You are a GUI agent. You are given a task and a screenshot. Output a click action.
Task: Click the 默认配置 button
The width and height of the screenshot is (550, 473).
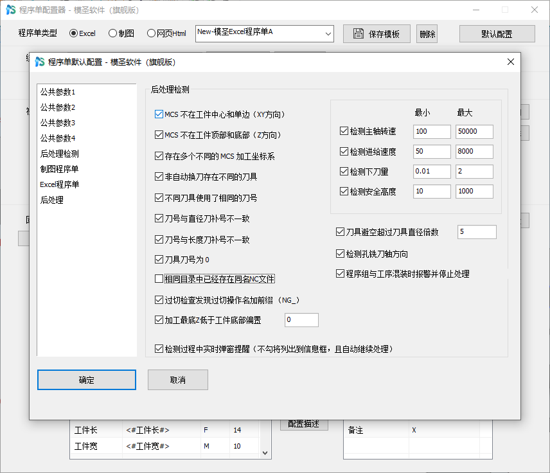point(497,33)
